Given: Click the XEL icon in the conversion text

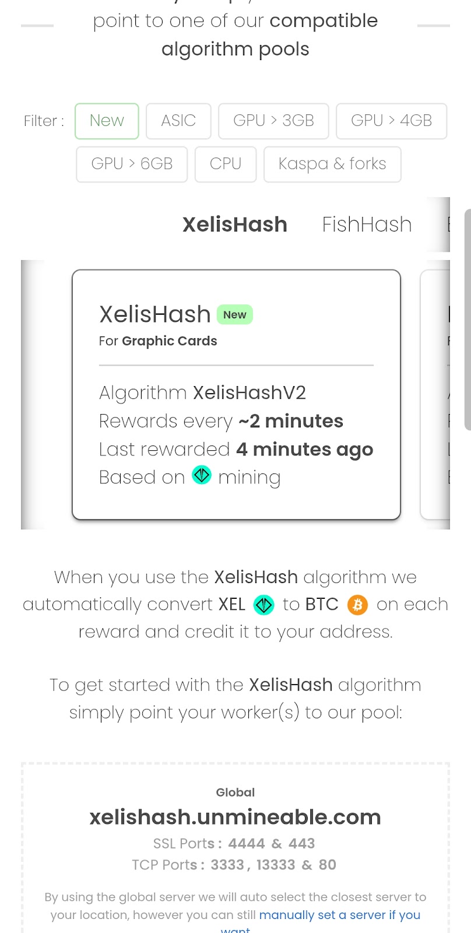Looking at the screenshot, I should [264, 605].
